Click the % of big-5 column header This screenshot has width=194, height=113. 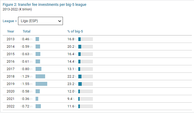point(76,31)
